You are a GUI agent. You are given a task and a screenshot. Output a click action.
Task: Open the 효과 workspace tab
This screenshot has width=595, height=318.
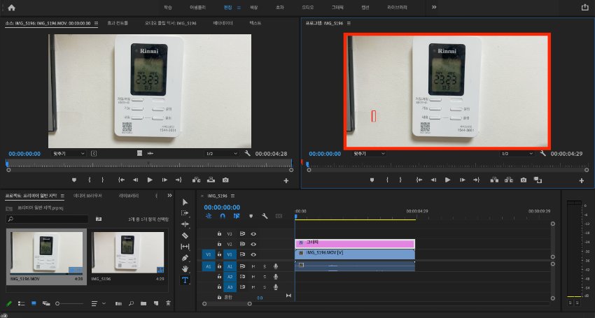pos(280,7)
